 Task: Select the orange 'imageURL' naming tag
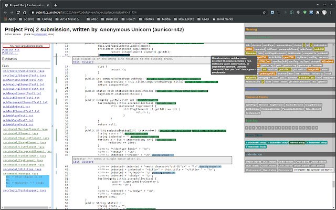click(x=313, y=70)
